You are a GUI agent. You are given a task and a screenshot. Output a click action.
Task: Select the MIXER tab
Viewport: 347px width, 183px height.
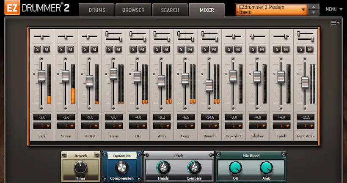pos(207,10)
